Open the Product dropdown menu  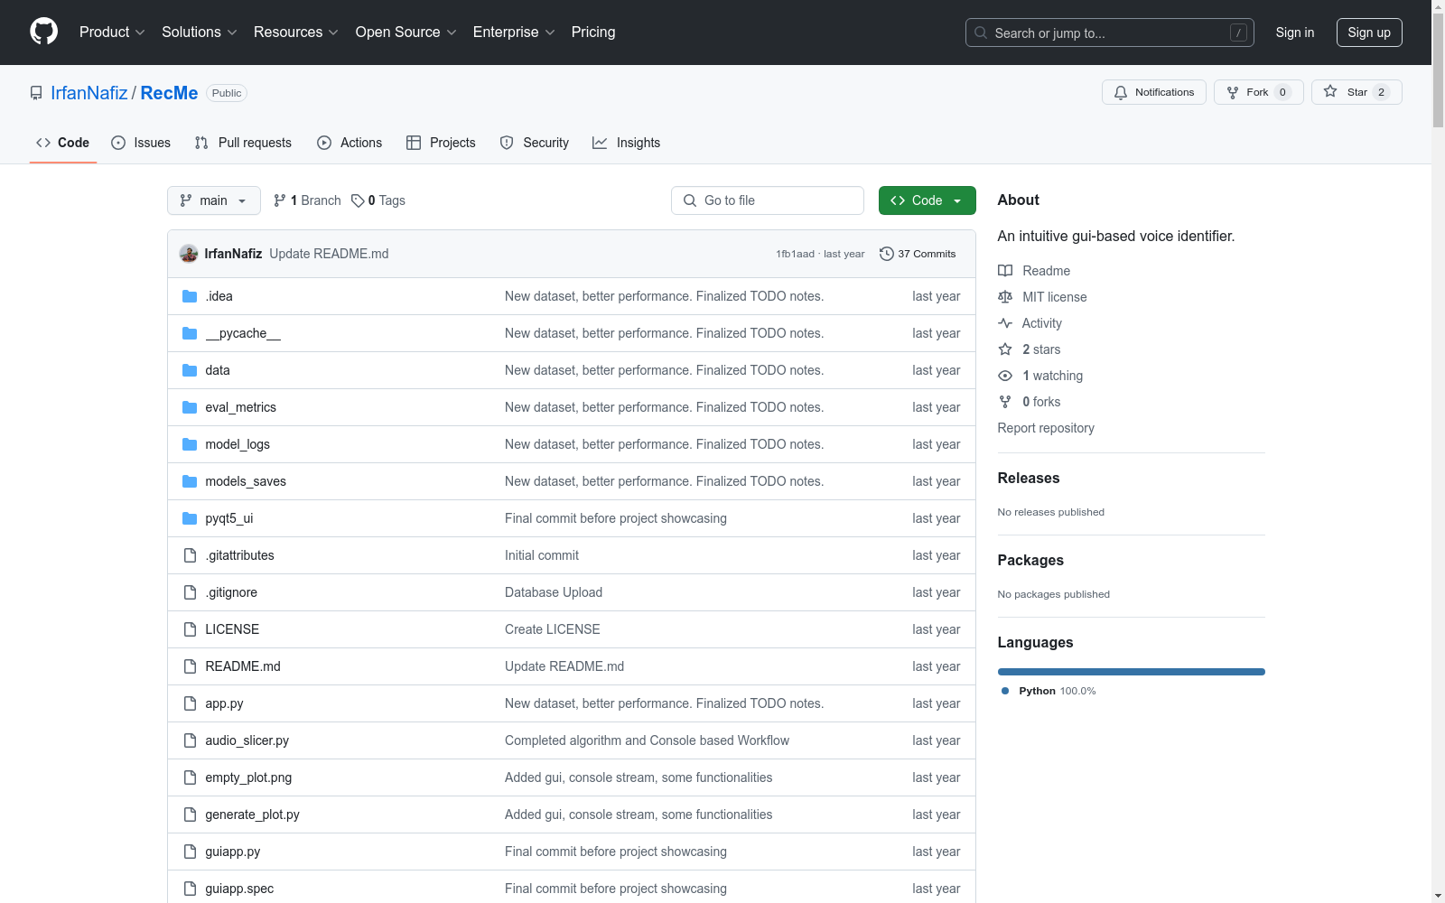click(x=112, y=32)
